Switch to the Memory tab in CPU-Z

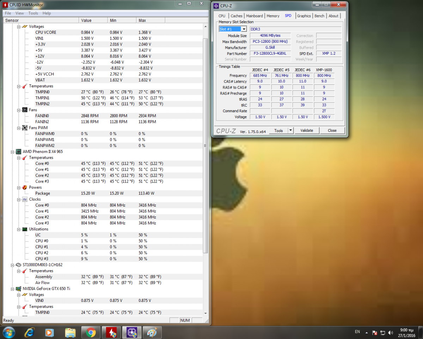tap(273, 16)
